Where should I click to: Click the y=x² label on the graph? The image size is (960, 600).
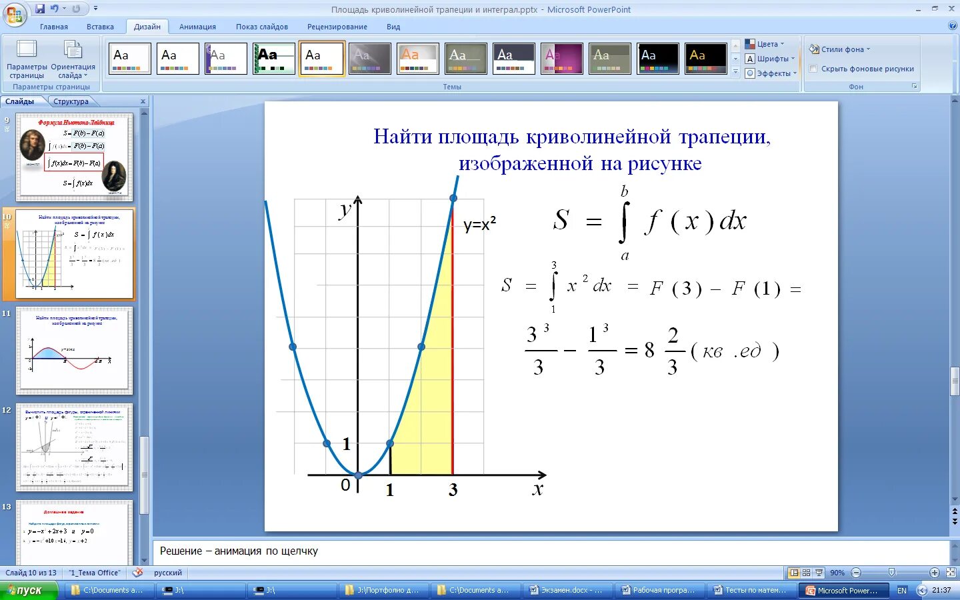pos(479,225)
